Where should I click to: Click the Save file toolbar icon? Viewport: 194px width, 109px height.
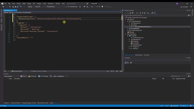(x=15, y=7)
